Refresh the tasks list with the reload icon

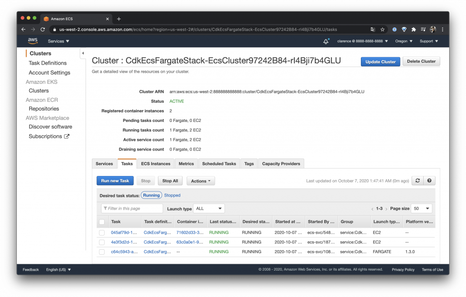coord(417,181)
